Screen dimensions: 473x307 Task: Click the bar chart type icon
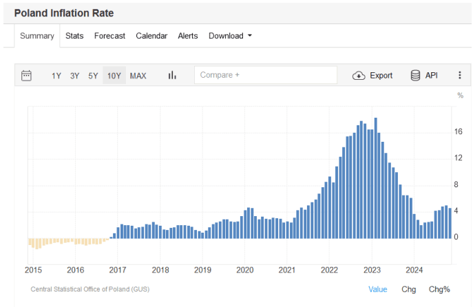[172, 76]
